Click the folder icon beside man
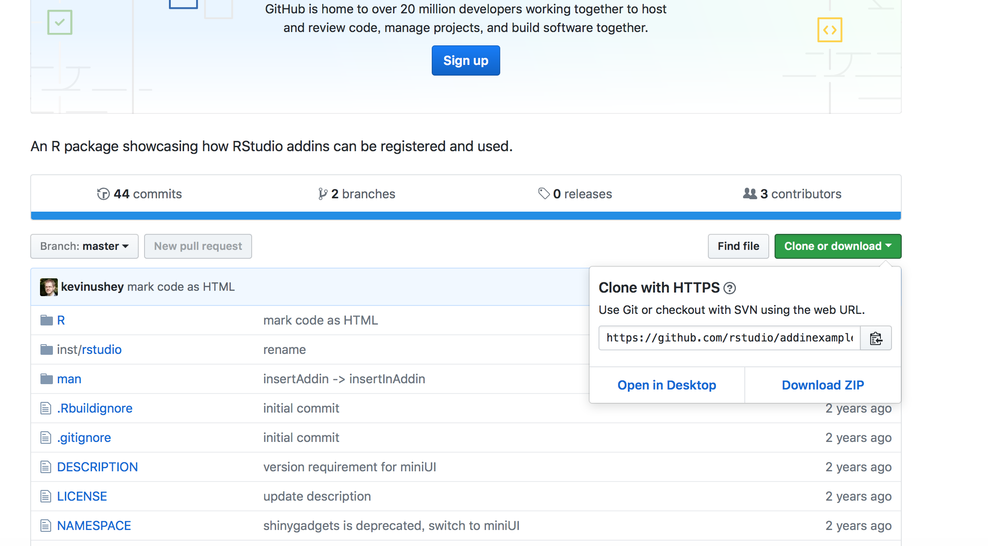Viewport: 988px width, 546px height. 47,379
